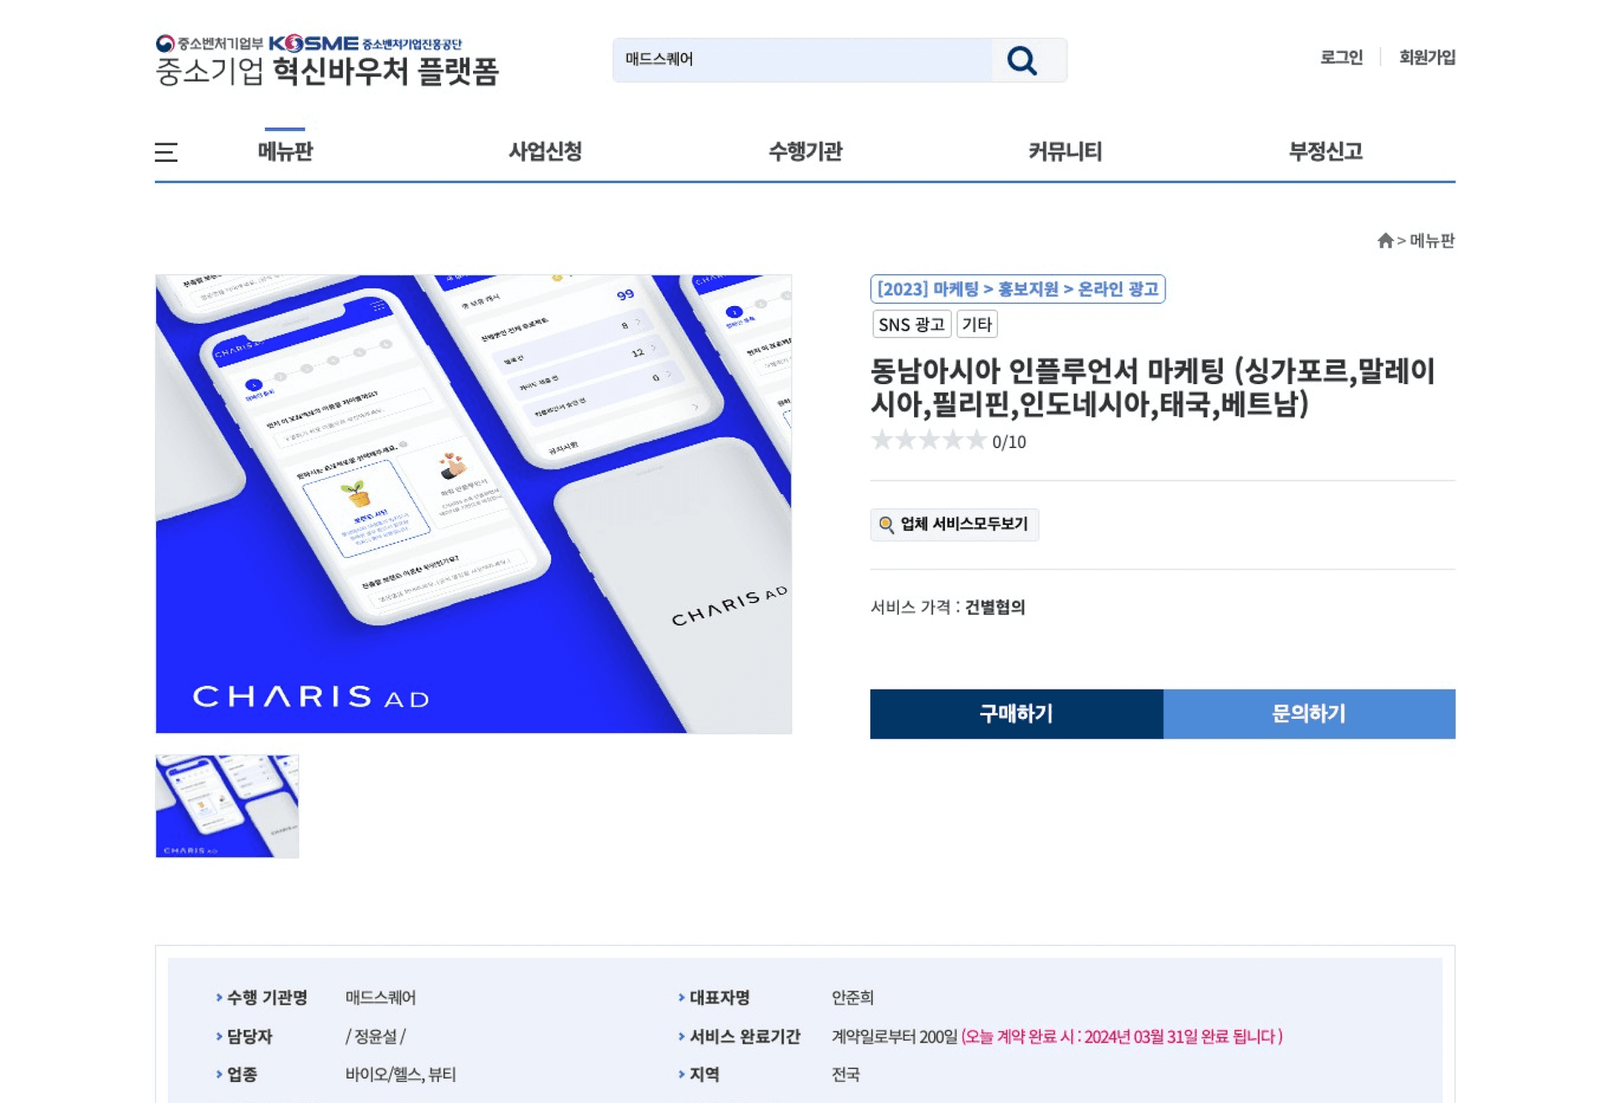
Task: Click the 로그인 link
Action: tap(1341, 58)
